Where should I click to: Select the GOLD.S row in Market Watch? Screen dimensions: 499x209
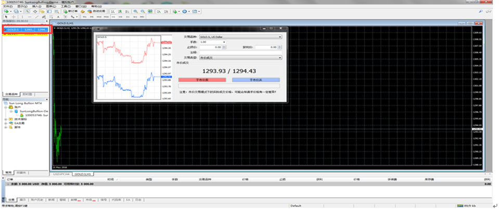pyautogui.click(x=25, y=30)
